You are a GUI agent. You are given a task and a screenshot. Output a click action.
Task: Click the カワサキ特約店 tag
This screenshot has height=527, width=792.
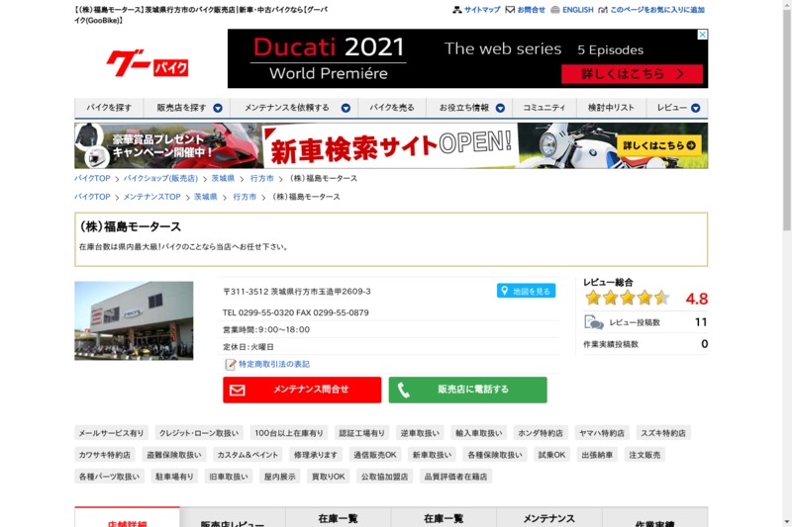[x=105, y=455]
